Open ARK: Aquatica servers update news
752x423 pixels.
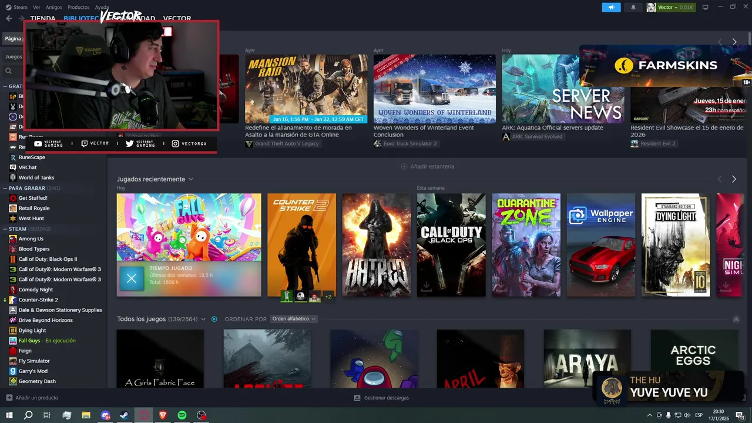point(563,89)
